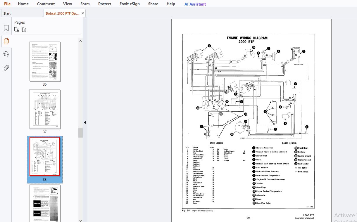Launch the AI Assistant
Image resolution: width=357 pixels, height=222 pixels.
[x=195, y=4]
